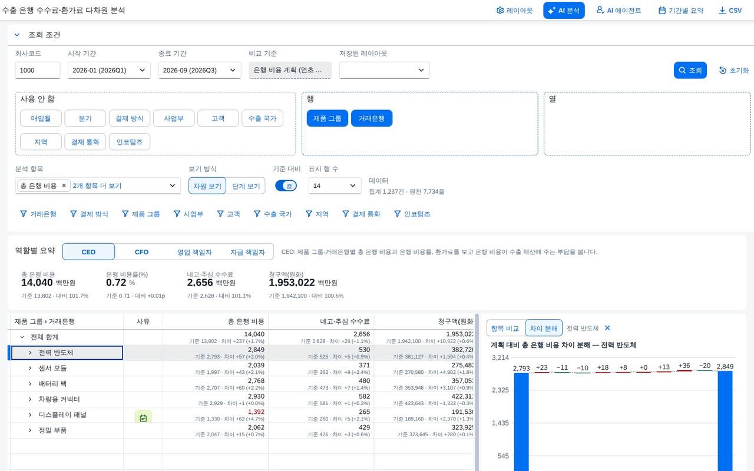The image size is (754, 471).
Task: Select 차원 보기 view mode
Action: coord(207,185)
